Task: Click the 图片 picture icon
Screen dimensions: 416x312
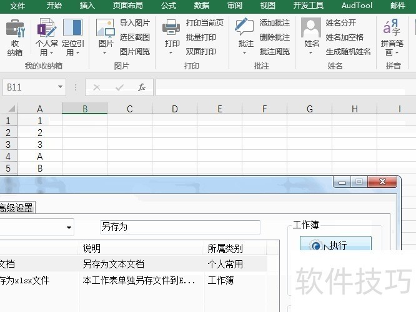Action: pyautogui.click(x=106, y=27)
